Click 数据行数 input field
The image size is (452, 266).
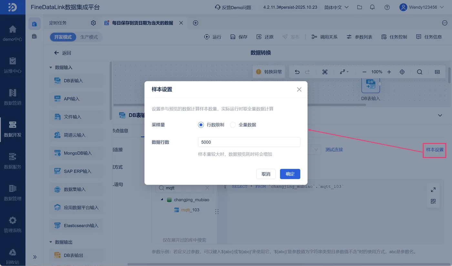[x=249, y=142]
